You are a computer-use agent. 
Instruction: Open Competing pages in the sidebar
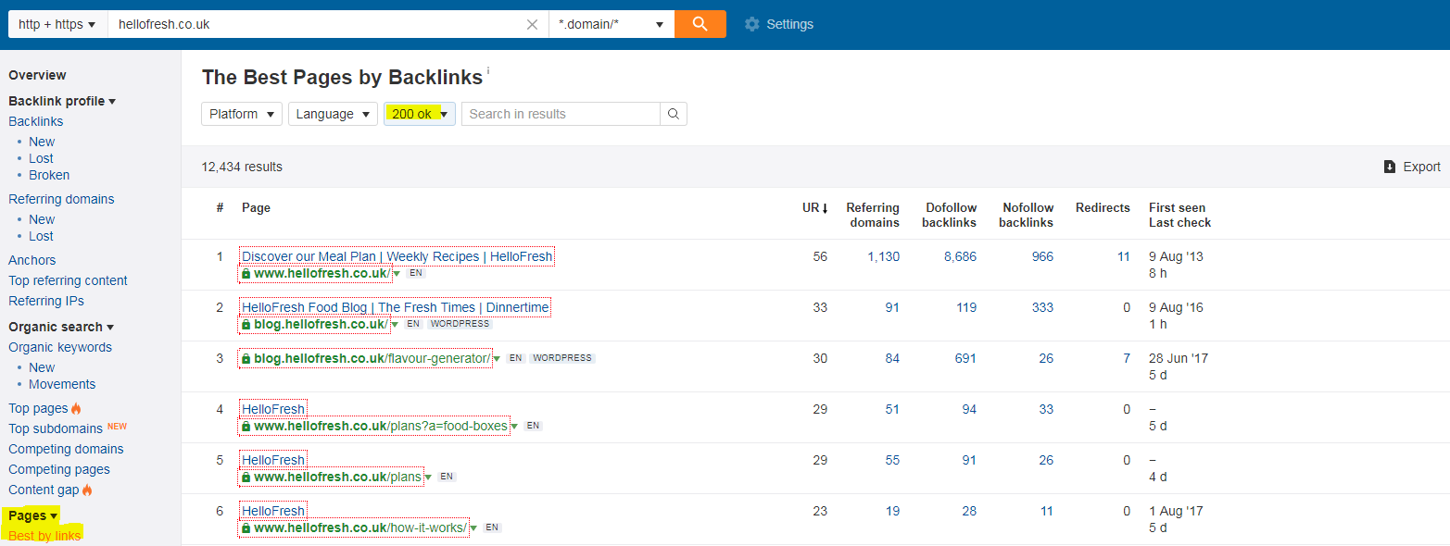(59, 469)
